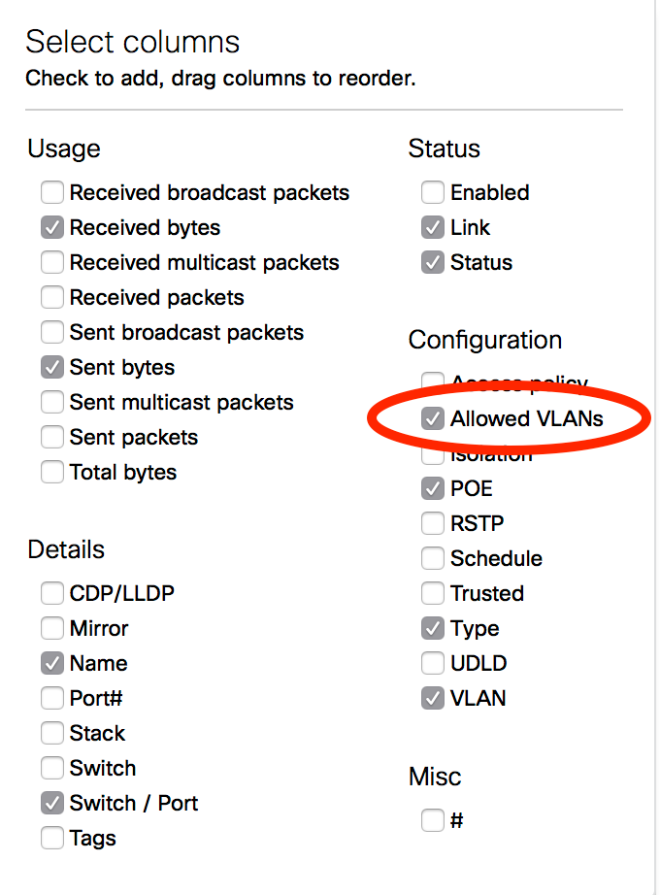Enable the Schedule column
Image resolution: width=660 pixels, height=895 pixels.
[x=433, y=559]
